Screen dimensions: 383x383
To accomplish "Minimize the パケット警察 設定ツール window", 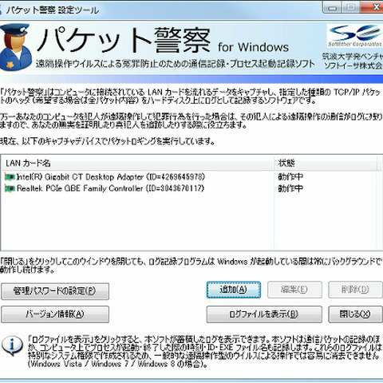I will (332, 8).
